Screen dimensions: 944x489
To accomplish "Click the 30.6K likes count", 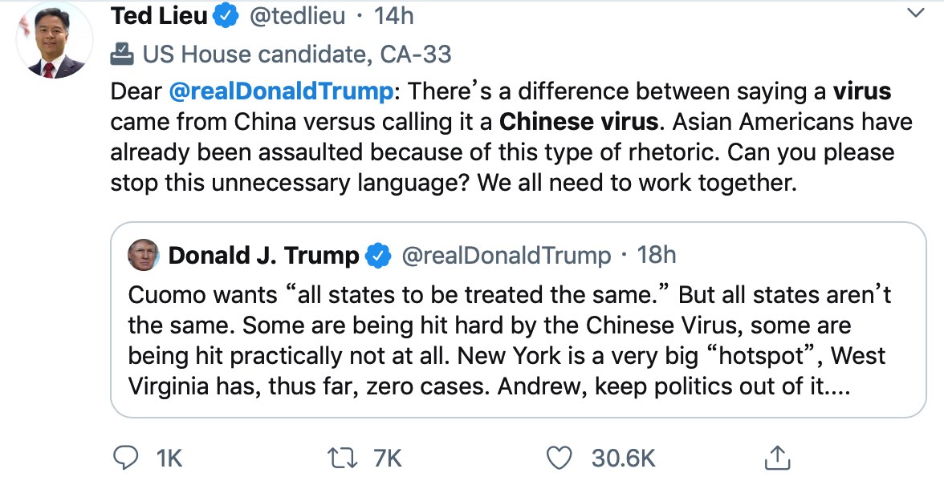I will point(623,459).
